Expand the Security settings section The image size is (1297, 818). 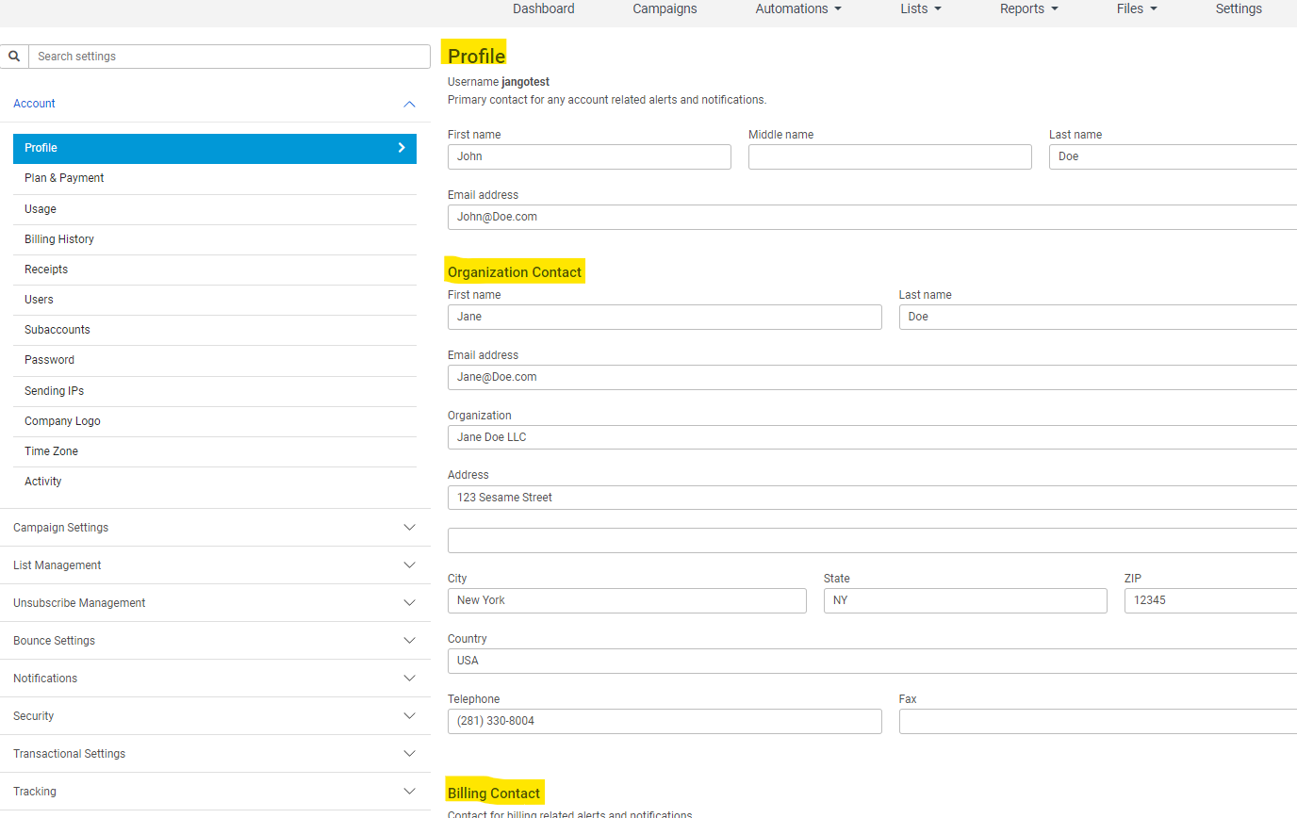coord(409,716)
